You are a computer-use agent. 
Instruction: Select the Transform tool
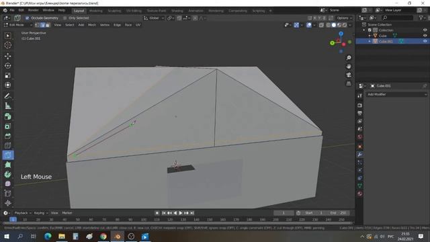[x=7, y=85]
